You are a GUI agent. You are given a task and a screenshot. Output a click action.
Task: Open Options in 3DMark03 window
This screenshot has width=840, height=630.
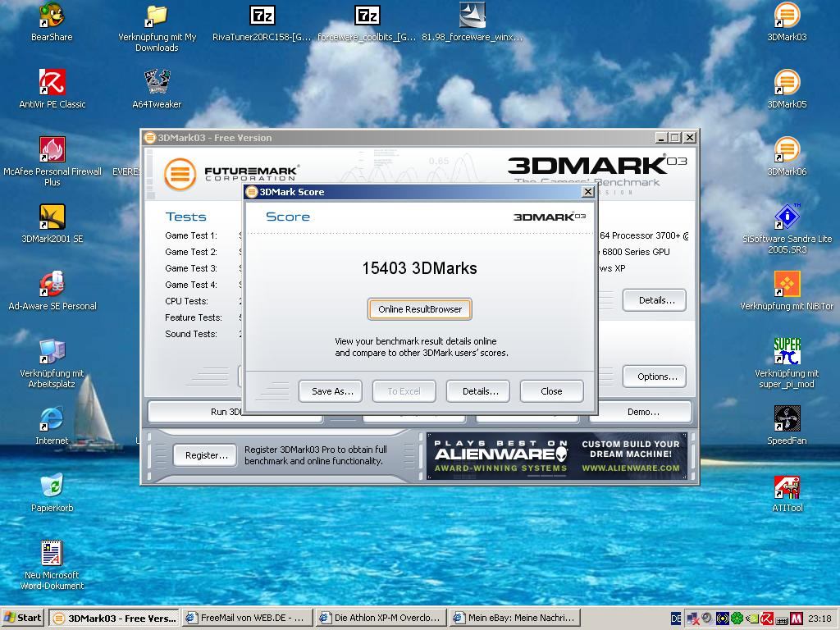pyautogui.click(x=654, y=377)
